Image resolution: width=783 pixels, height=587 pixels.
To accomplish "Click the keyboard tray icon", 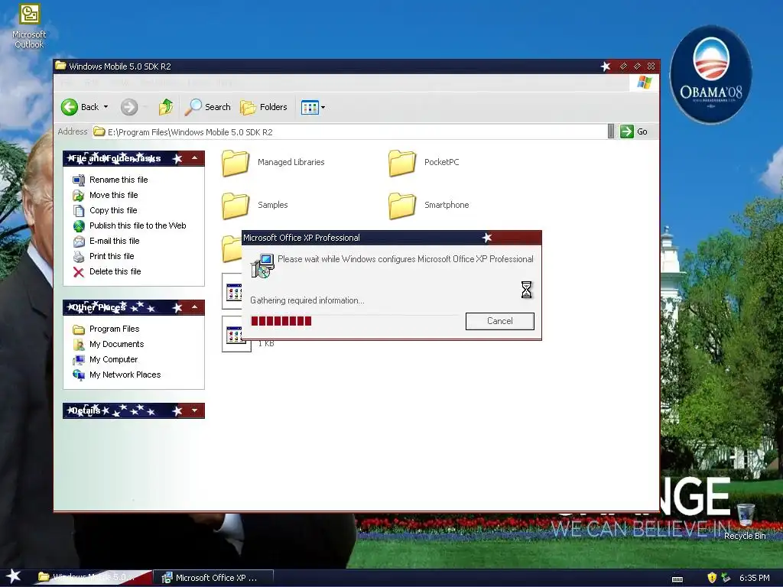I will click(677, 579).
